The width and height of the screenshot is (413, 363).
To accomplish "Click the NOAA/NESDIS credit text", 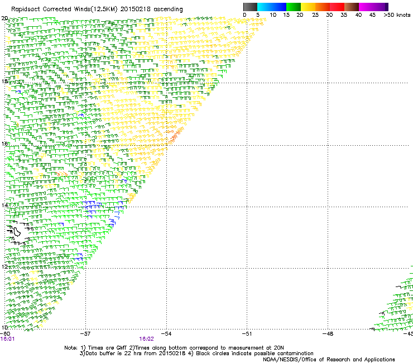I will tap(329, 360).
